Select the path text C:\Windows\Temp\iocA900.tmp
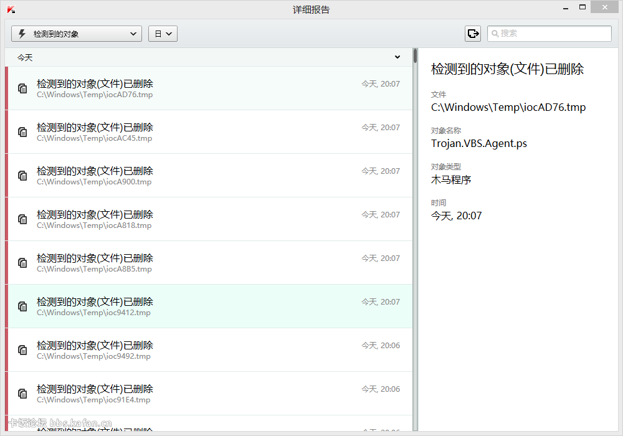 coord(94,182)
